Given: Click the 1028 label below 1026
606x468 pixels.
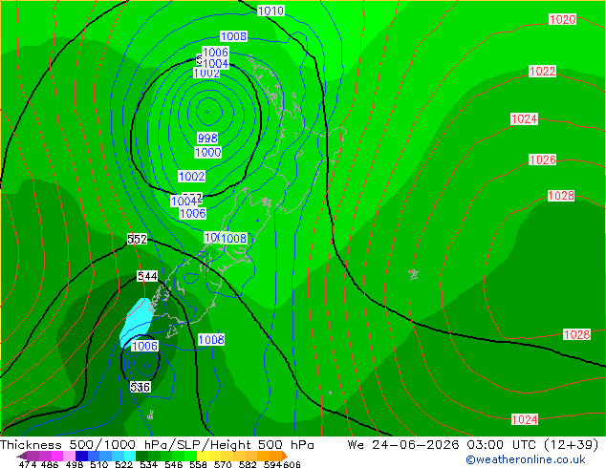Looking at the screenshot, I should [x=561, y=196].
